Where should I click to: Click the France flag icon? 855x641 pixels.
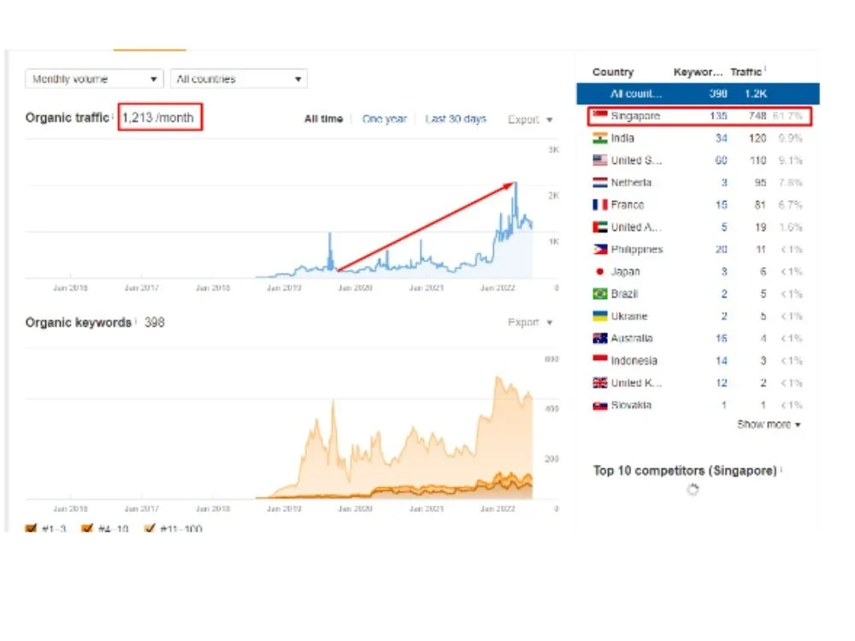click(600, 205)
